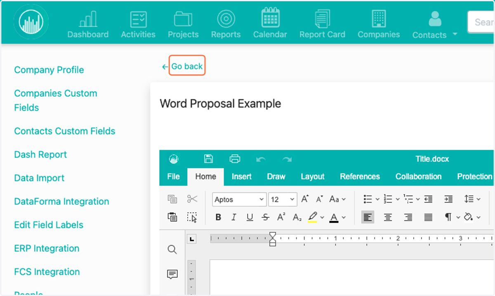Justify the paragraph text
Screen dimensions: 495x296
tap(429, 217)
